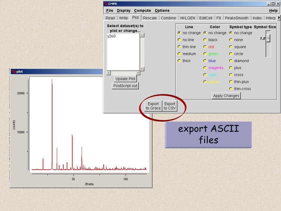The height and width of the screenshot is (211, 281).
Task: Switch to the Read tab
Action: click(110, 18)
